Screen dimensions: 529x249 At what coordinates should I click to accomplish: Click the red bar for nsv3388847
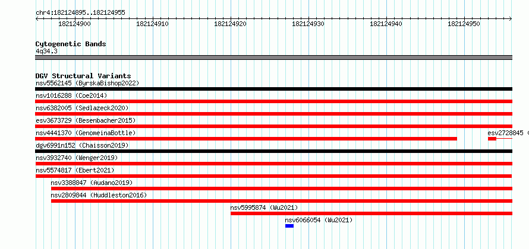(x=282, y=189)
